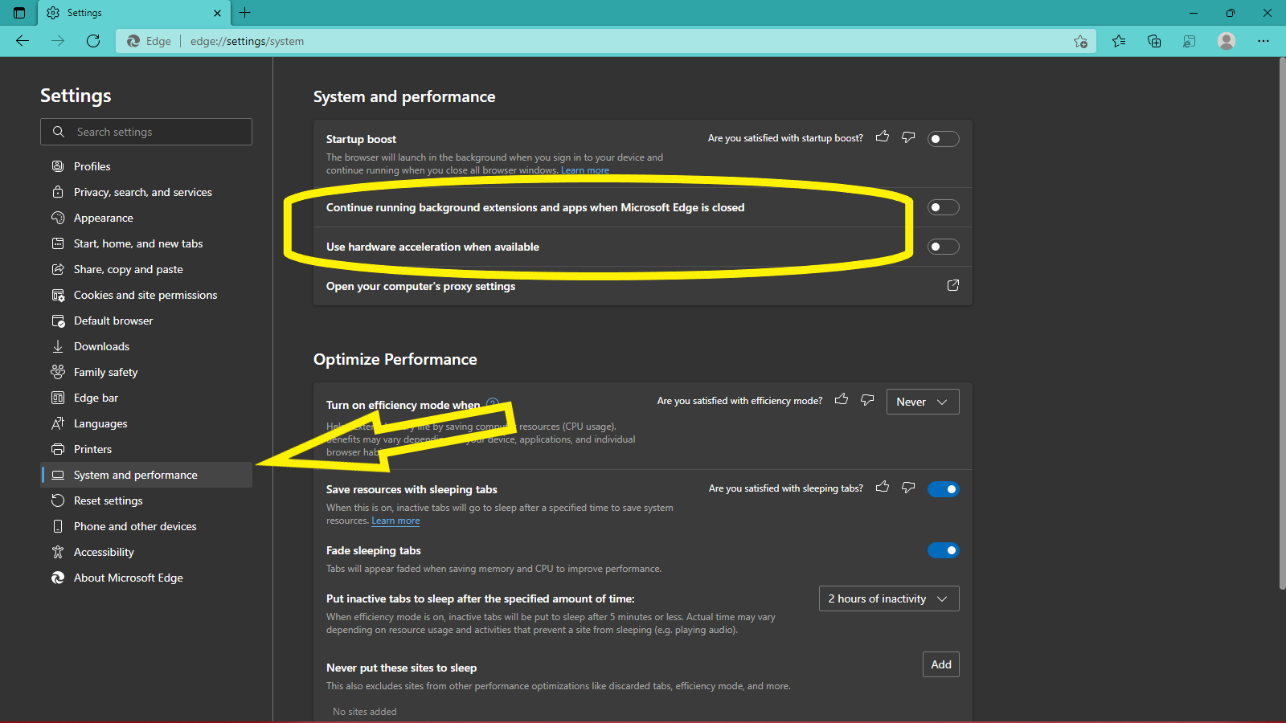The width and height of the screenshot is (1286, 723).
Task: Open Family safety settings
Action: [146, 372]
